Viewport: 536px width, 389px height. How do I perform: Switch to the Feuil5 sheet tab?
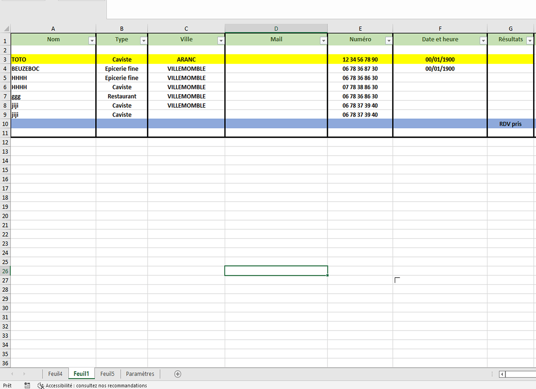tap(107, 374)
